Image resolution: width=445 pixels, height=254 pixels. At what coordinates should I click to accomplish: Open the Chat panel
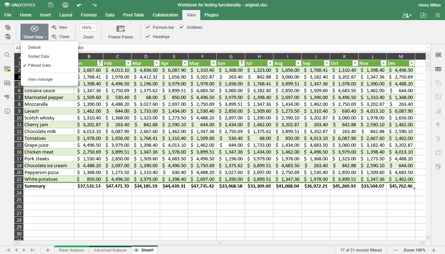[8, 83]
